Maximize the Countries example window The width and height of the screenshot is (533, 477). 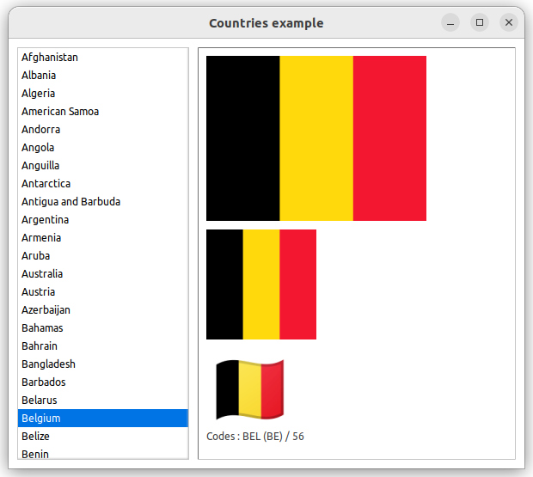pyautogui.click(x=480, y=22)
